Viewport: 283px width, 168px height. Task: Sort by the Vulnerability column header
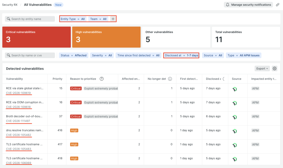pos(14,79)
